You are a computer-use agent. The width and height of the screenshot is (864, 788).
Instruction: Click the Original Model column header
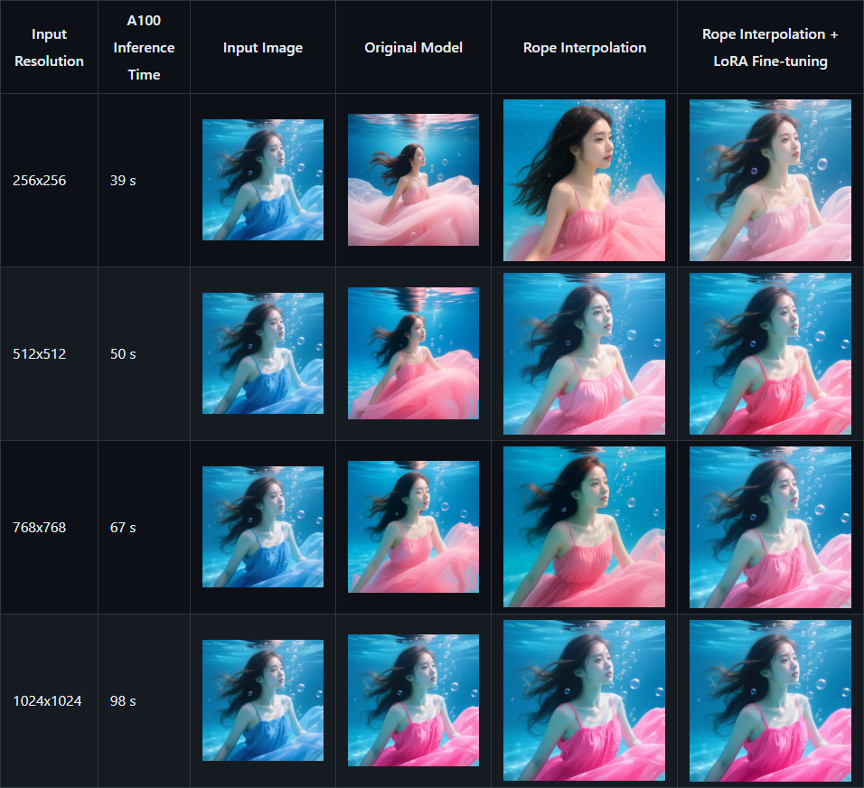413,47
